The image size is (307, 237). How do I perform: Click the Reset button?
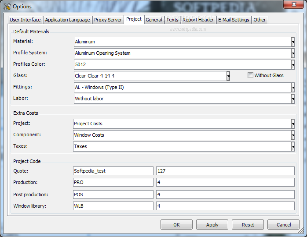[x=248, y=225]
